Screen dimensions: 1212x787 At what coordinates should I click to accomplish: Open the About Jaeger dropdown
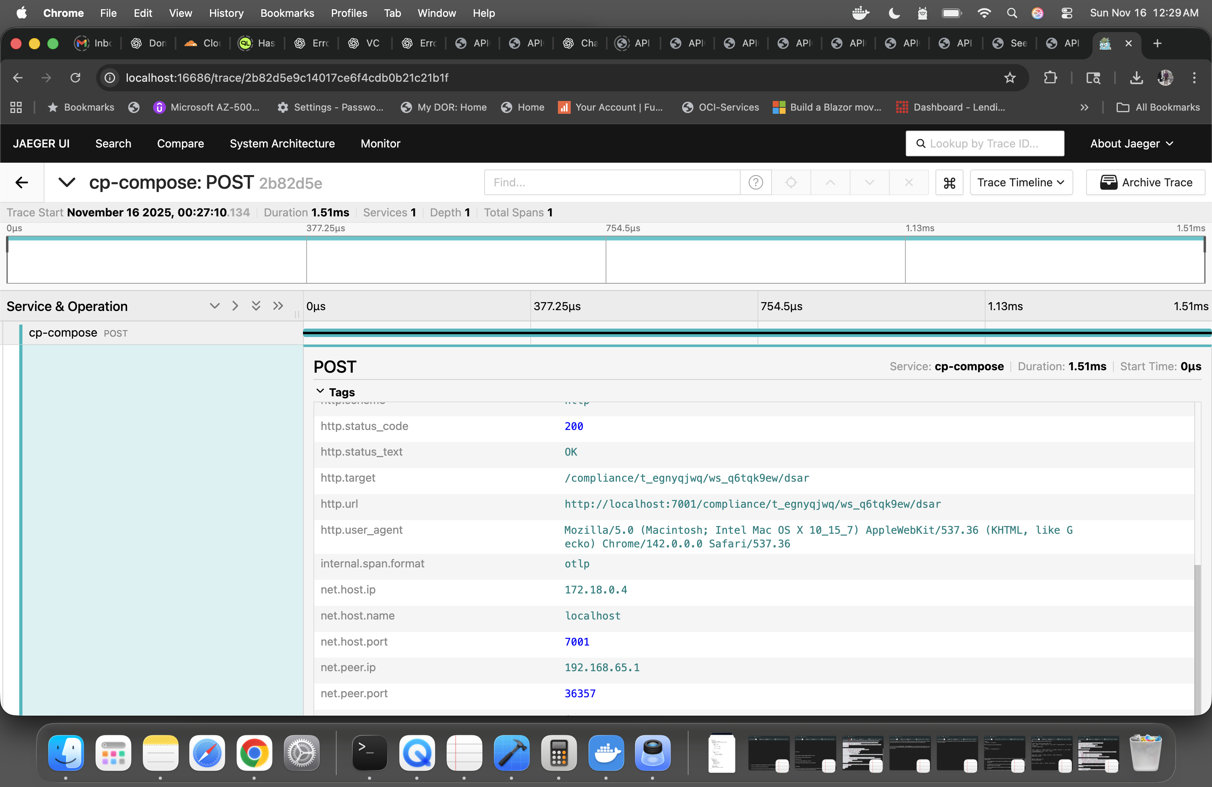coord(1131,143)
